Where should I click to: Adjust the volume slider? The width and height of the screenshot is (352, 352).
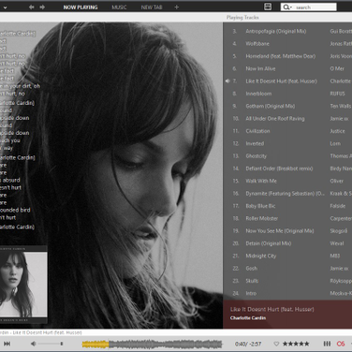51,344
